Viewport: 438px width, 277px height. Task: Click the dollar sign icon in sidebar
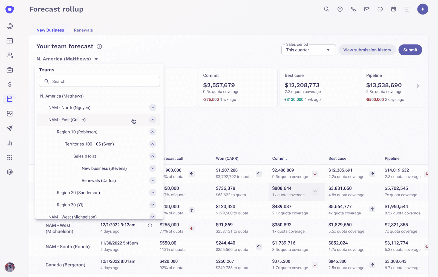[x=10, y=84]
